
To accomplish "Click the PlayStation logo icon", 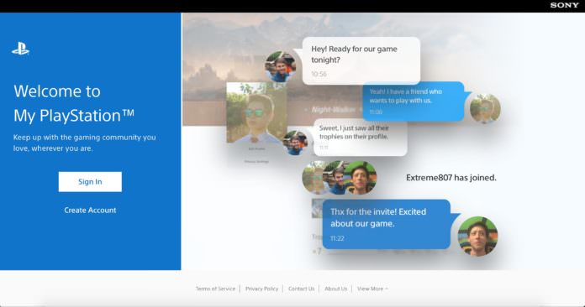I will [x=20, y=49].
